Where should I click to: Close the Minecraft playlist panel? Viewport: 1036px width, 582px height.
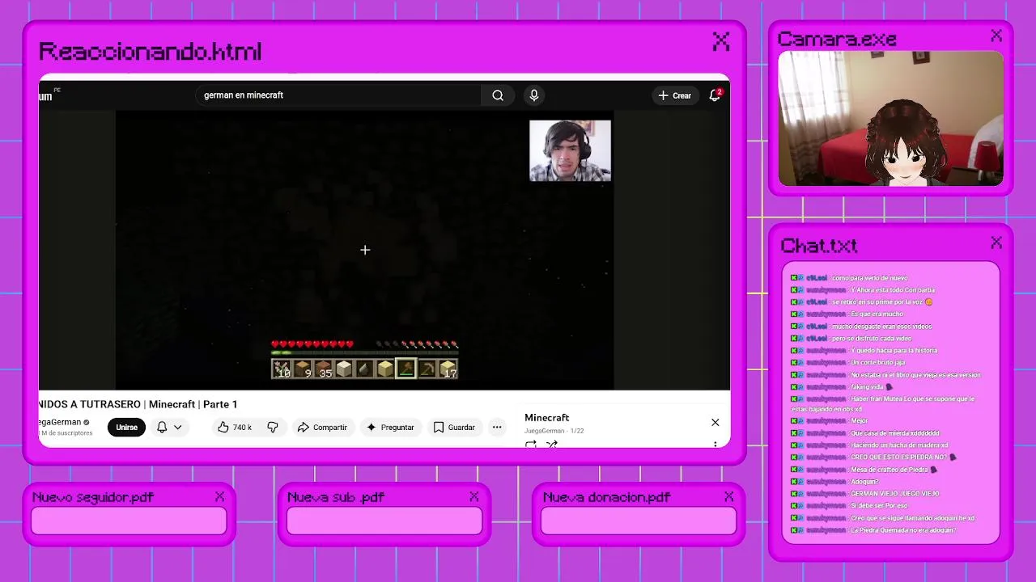pos(715,422)
